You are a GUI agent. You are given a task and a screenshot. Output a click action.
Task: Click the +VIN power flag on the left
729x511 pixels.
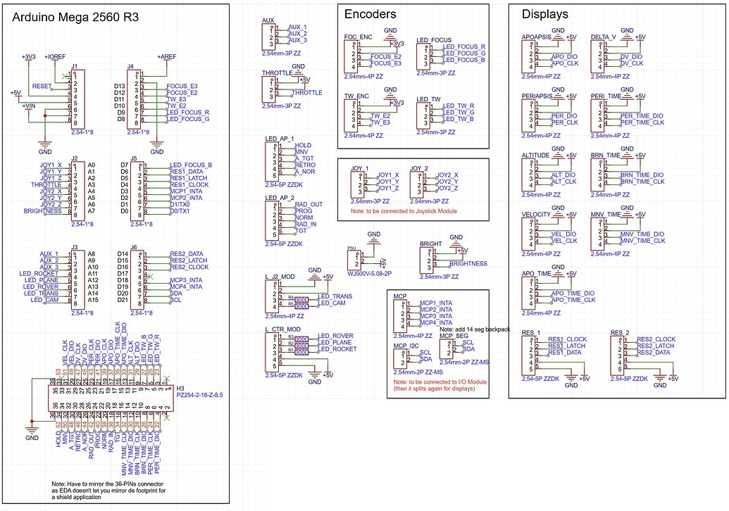pyautogui.click(x=28, y=106)
